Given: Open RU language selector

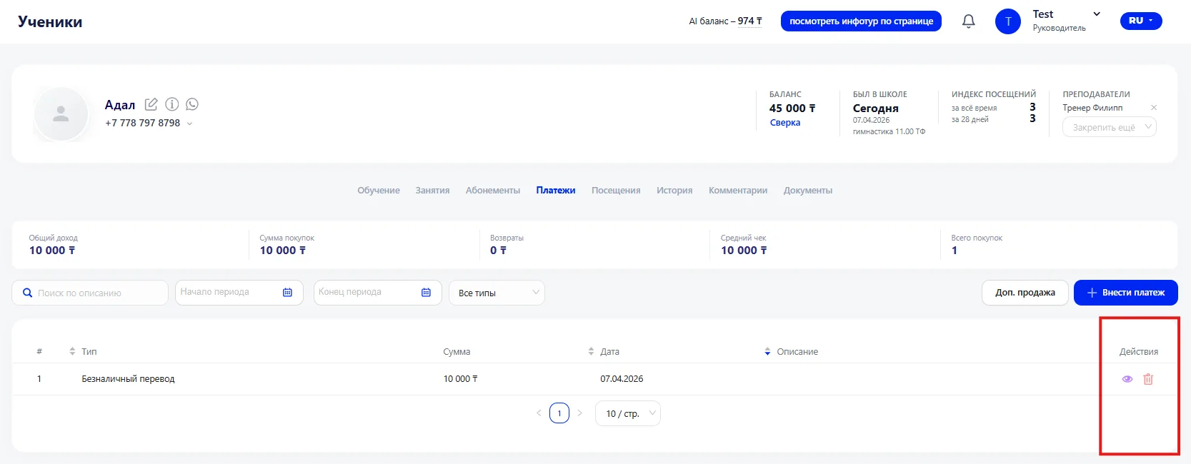Looking at the screenshot, I should click(x=1141, y=21).
